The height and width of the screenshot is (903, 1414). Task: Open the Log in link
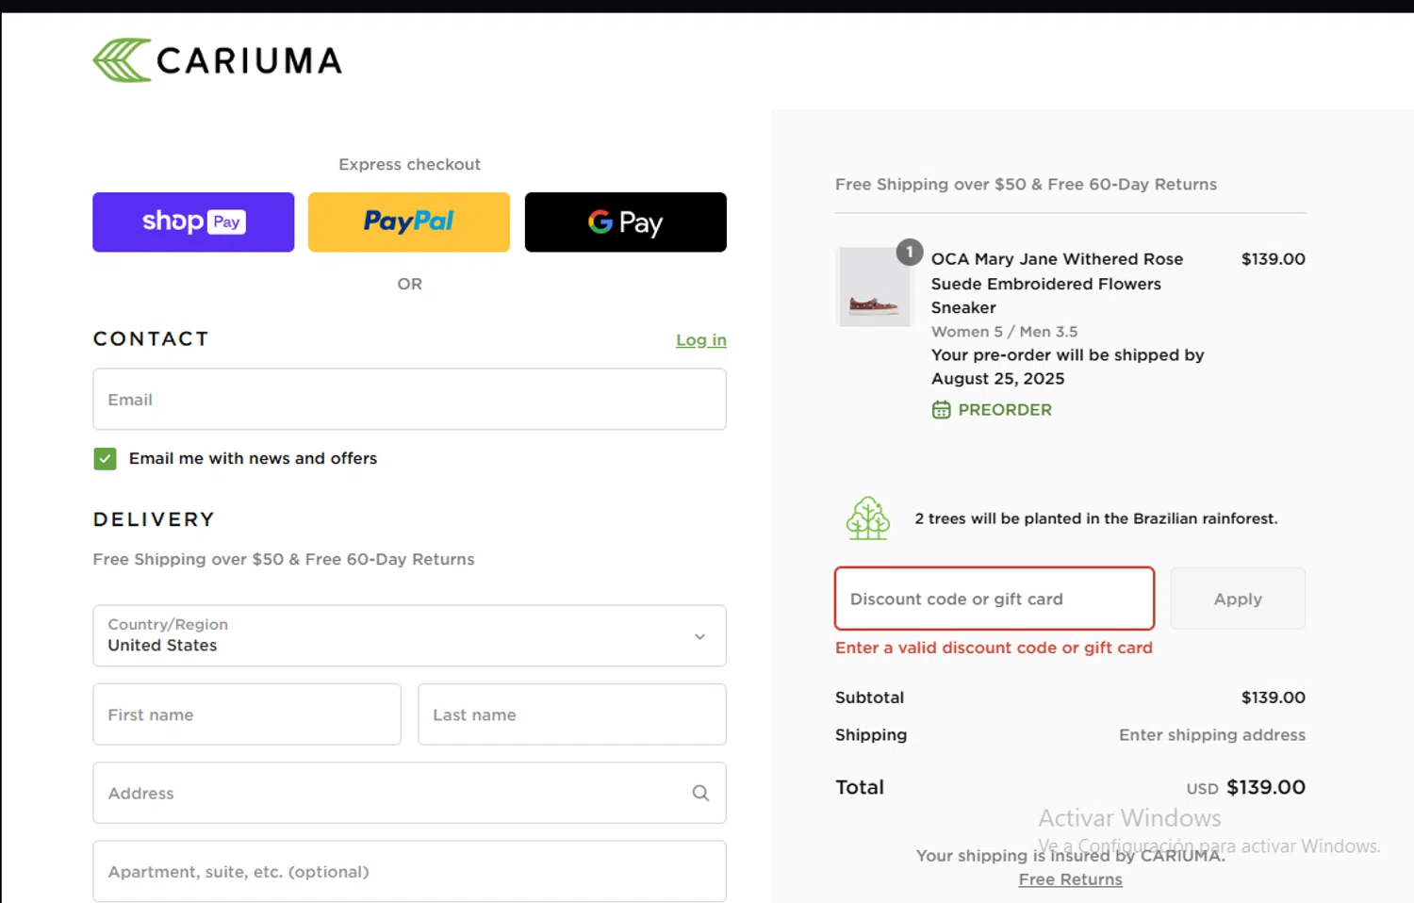(x=701, y=340)
